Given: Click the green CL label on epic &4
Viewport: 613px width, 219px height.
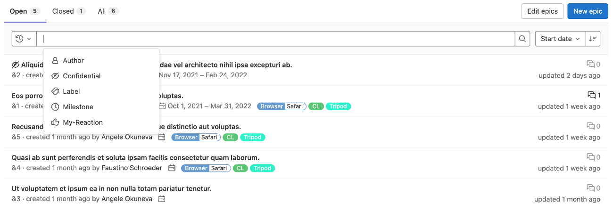Looking at the screenshot, I should (240, 168).
